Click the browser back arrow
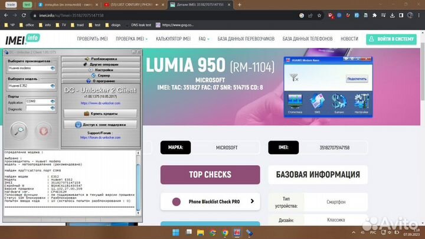The height and width of the screenshot is (239, 425). [x=6, y=15]
